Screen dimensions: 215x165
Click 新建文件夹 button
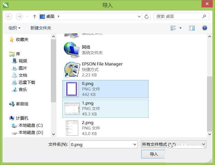pyautogui.click(x=41, y=28)
